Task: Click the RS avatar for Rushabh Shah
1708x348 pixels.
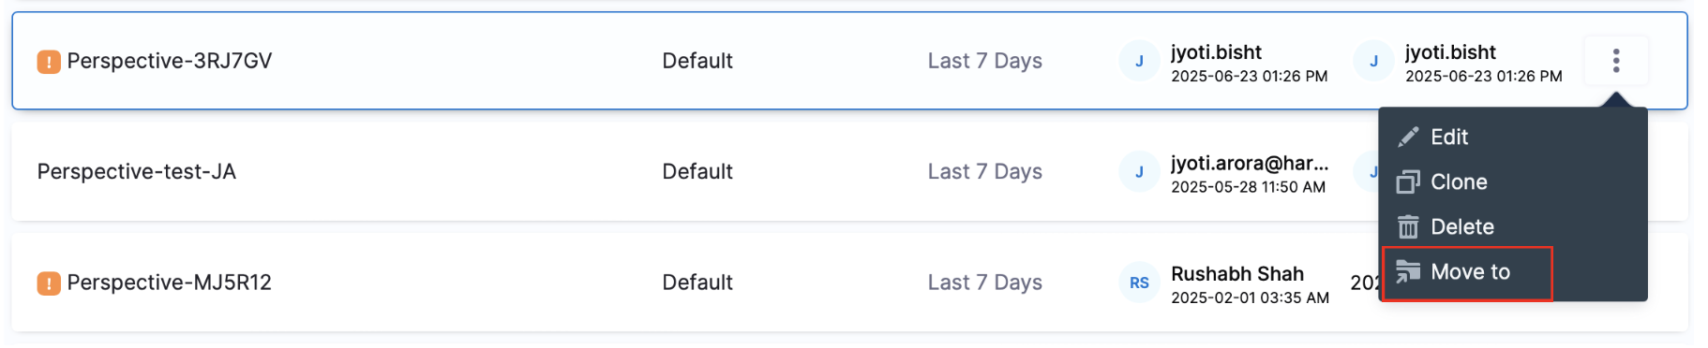Action: point(1139,283)
